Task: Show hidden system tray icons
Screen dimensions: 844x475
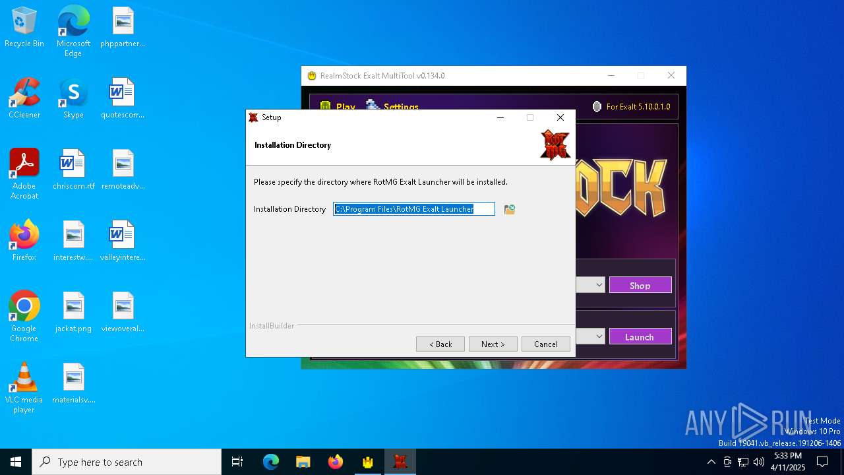Action: [711, 462]
